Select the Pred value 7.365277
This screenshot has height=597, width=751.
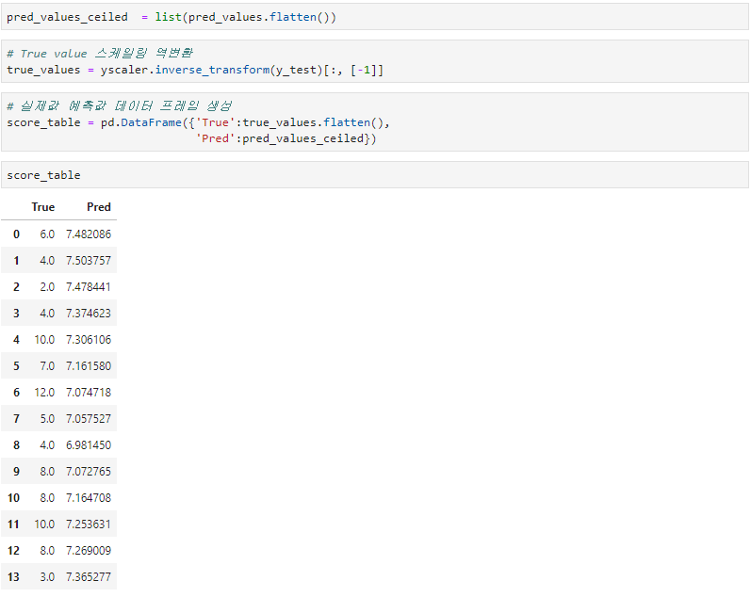click(x=89, y=576)
